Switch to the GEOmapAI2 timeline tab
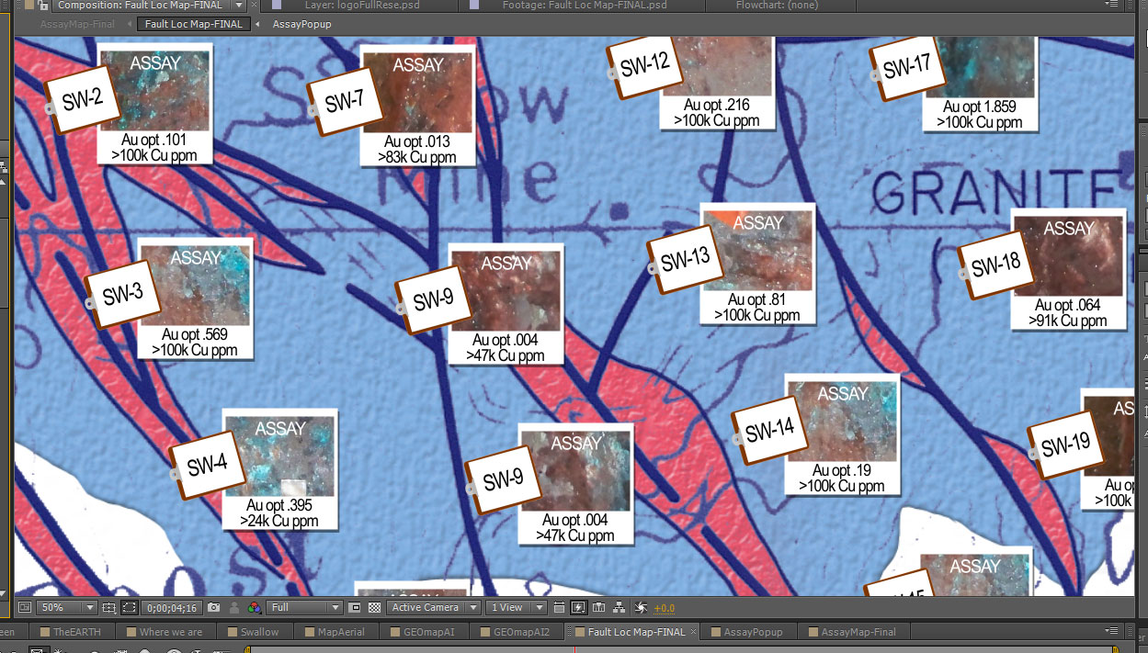The image size is (1148, 653). [x=520, y=632]
